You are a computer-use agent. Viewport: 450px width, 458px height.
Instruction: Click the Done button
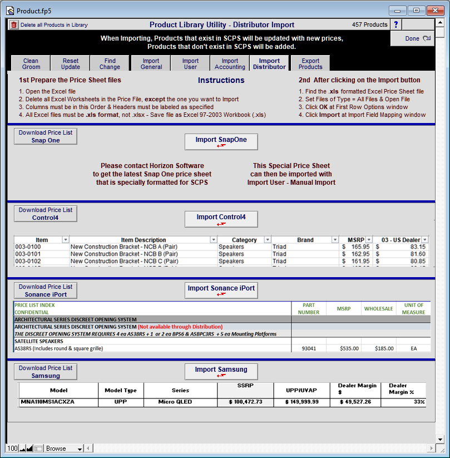[x=412, y=38]
